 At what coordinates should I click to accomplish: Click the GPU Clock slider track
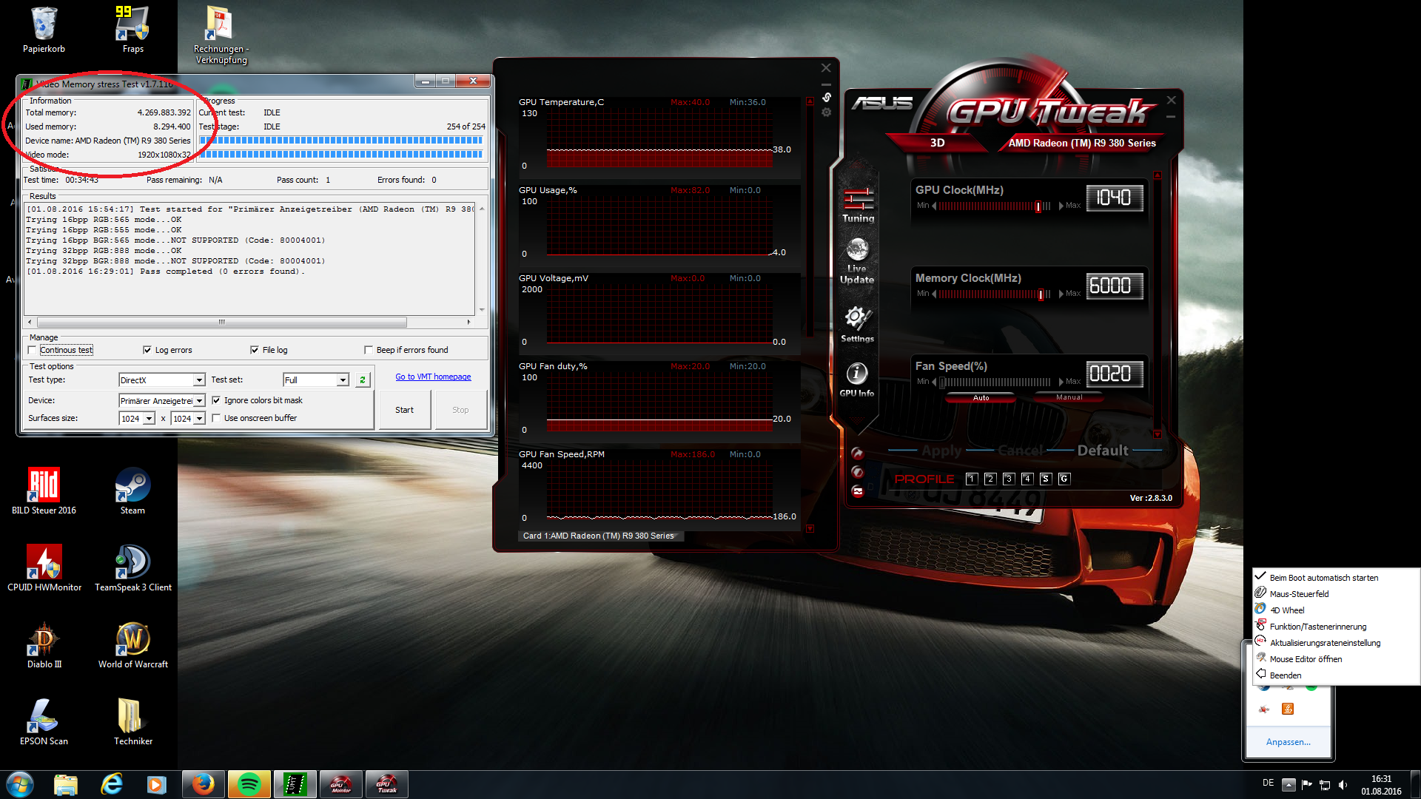pos(992,206)
